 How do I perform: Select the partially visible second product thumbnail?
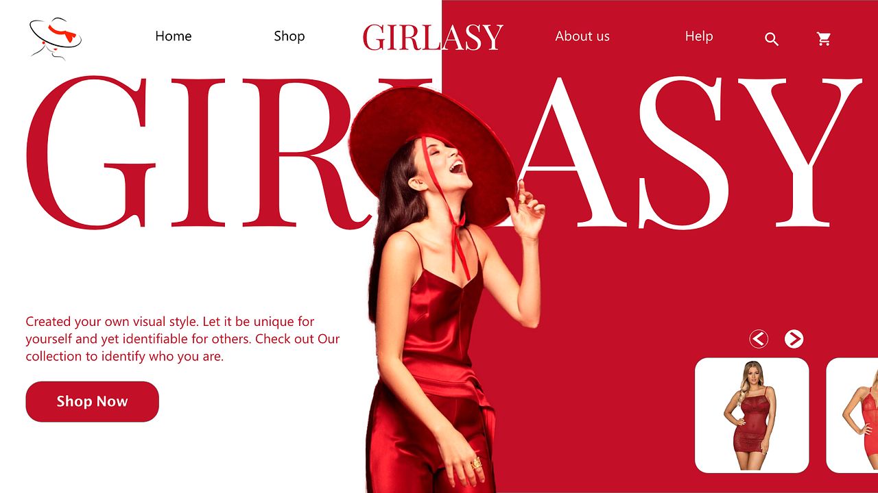853,415
